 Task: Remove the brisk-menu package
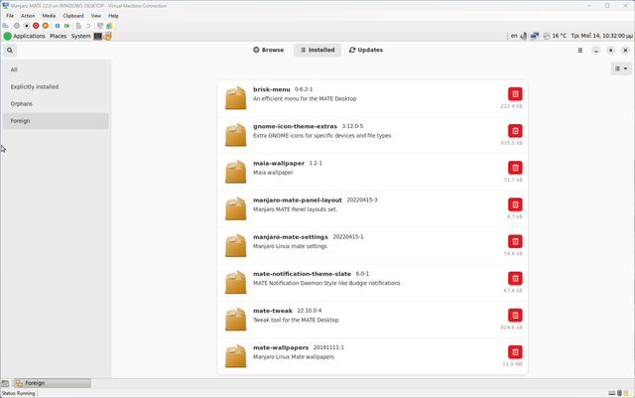pyautogui.click(x=515, y=94)
